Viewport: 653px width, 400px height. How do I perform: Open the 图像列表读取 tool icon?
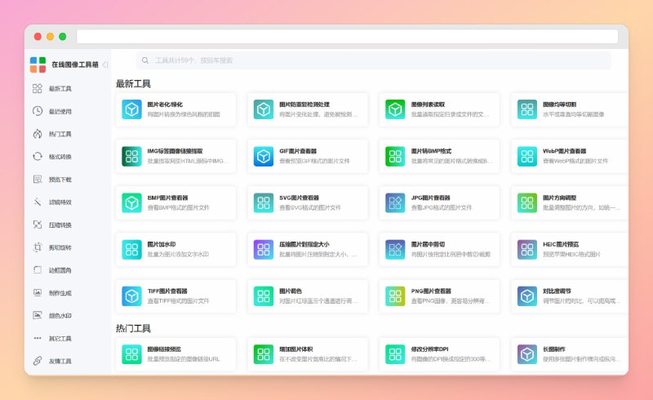coord(395,109)
